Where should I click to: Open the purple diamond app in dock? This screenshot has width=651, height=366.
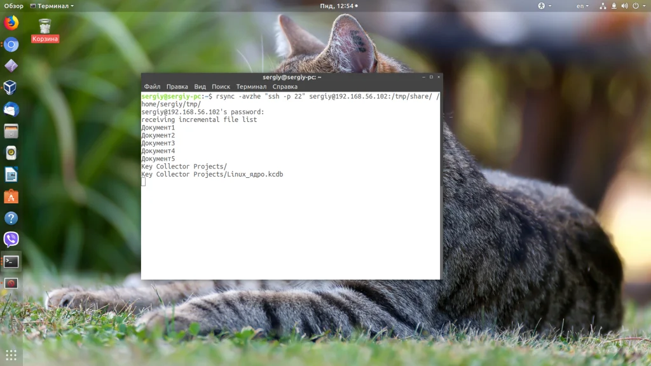pos(11,66)
